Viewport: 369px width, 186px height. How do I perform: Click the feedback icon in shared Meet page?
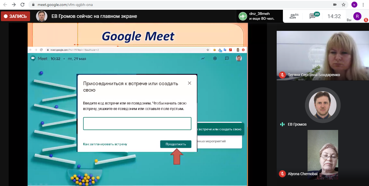227,58
